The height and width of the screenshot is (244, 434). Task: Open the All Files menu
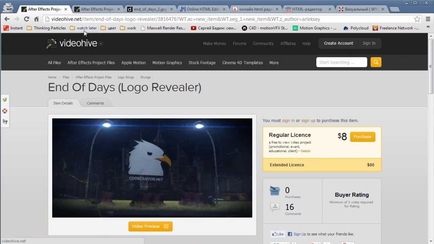coord(54,63)
